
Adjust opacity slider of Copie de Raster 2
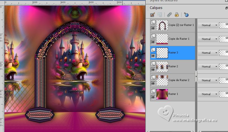pos(224,80)
